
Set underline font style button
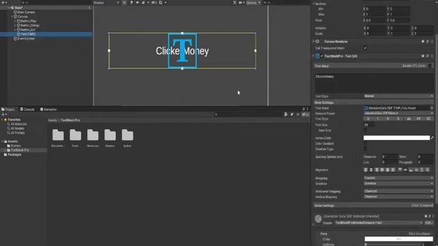388,119
